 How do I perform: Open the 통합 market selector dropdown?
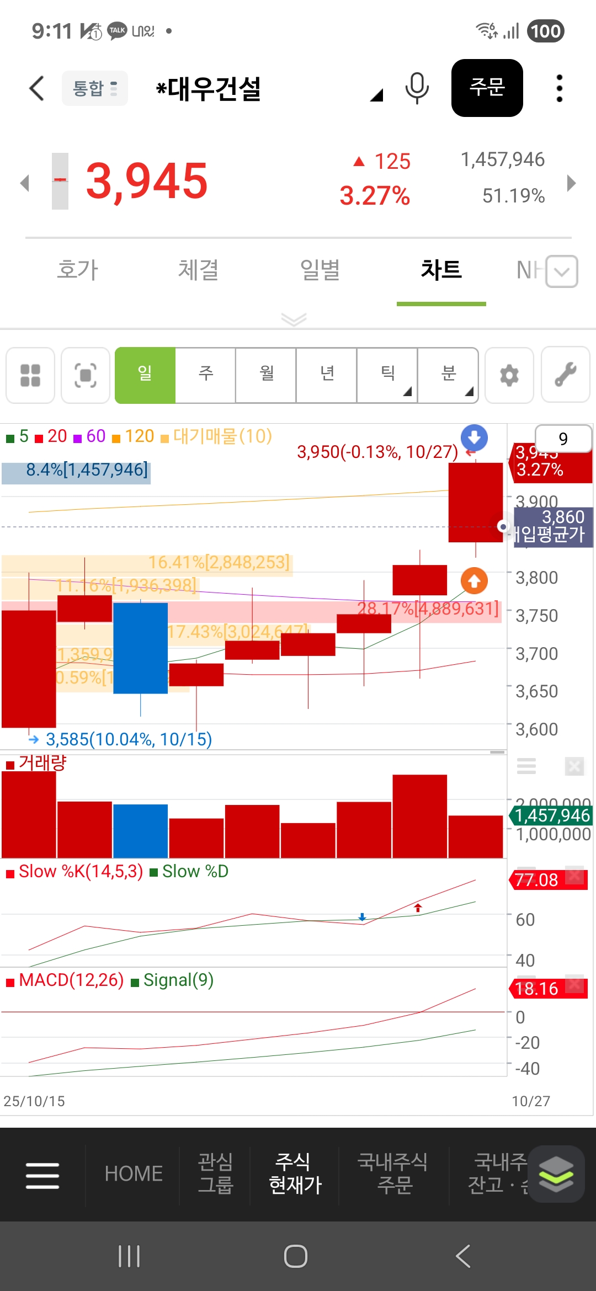pyautogui.click(x=95, y=88)
